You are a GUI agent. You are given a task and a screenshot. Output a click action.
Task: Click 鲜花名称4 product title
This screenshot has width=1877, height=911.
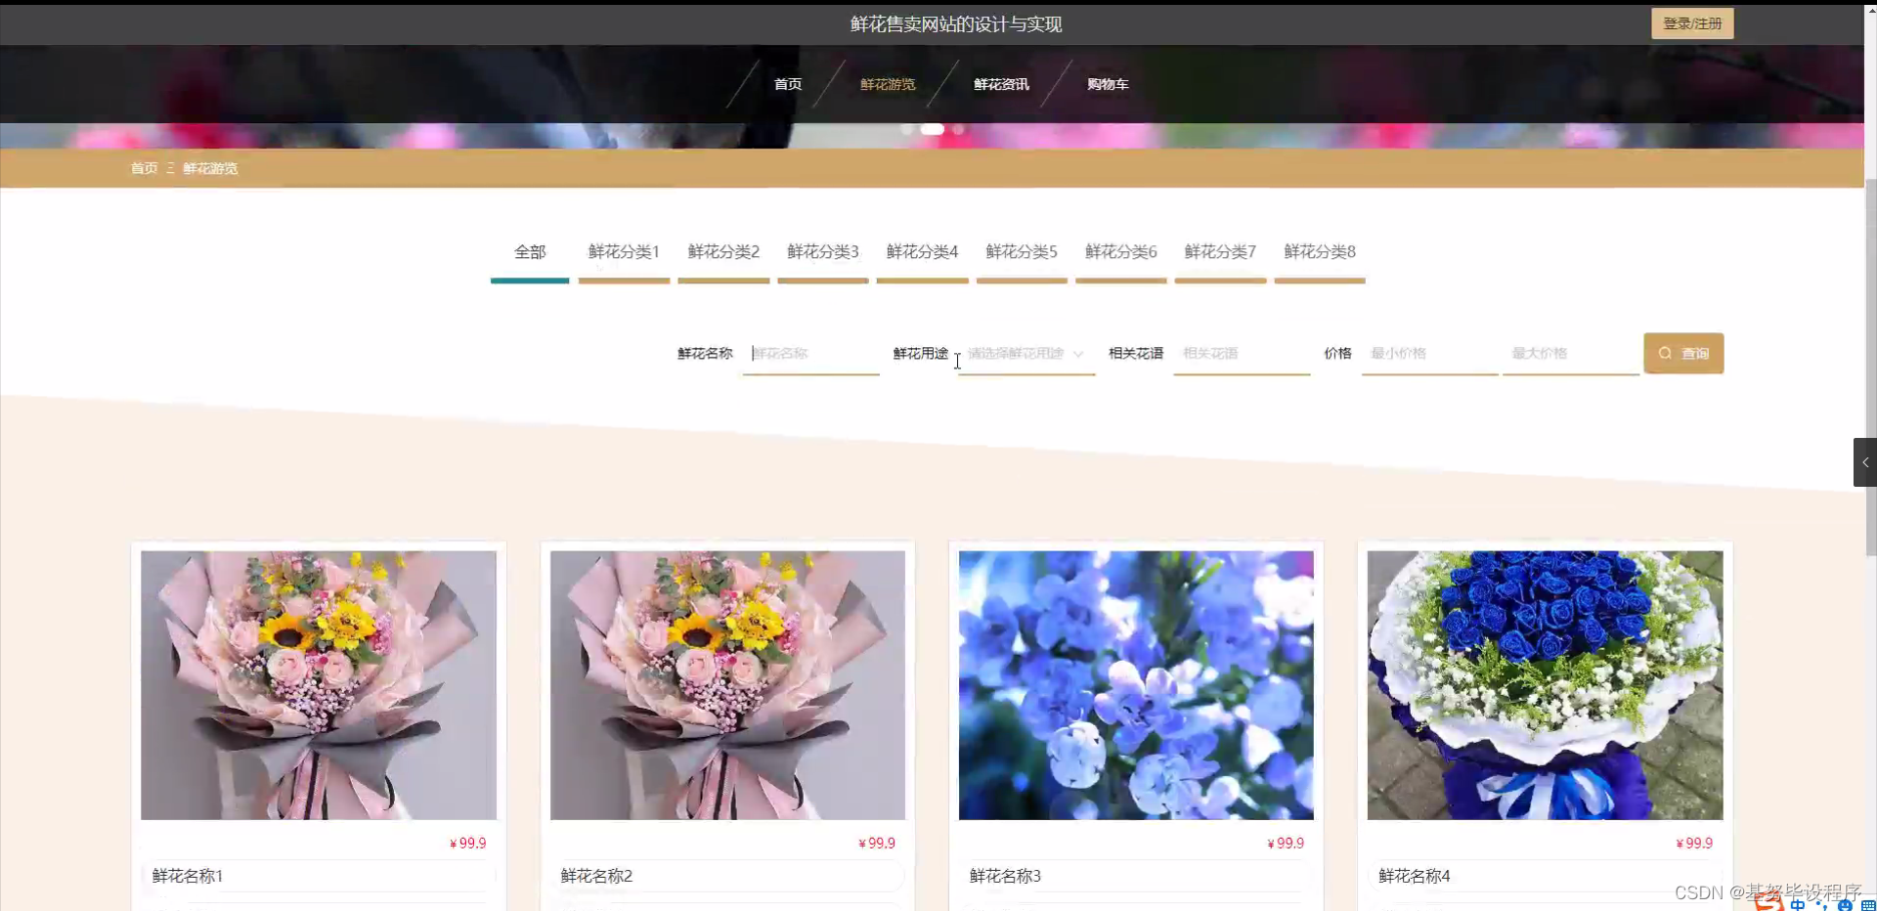point(1414,876)
